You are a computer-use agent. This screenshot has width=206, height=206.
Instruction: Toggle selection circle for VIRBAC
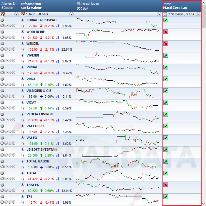coord(2,67)
